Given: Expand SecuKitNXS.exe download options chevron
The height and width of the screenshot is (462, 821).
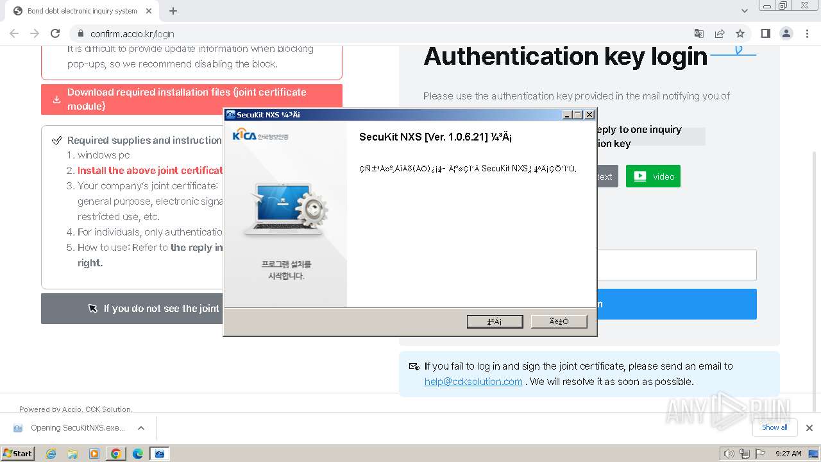Looking at the screenshot, I should click(141, 428).
